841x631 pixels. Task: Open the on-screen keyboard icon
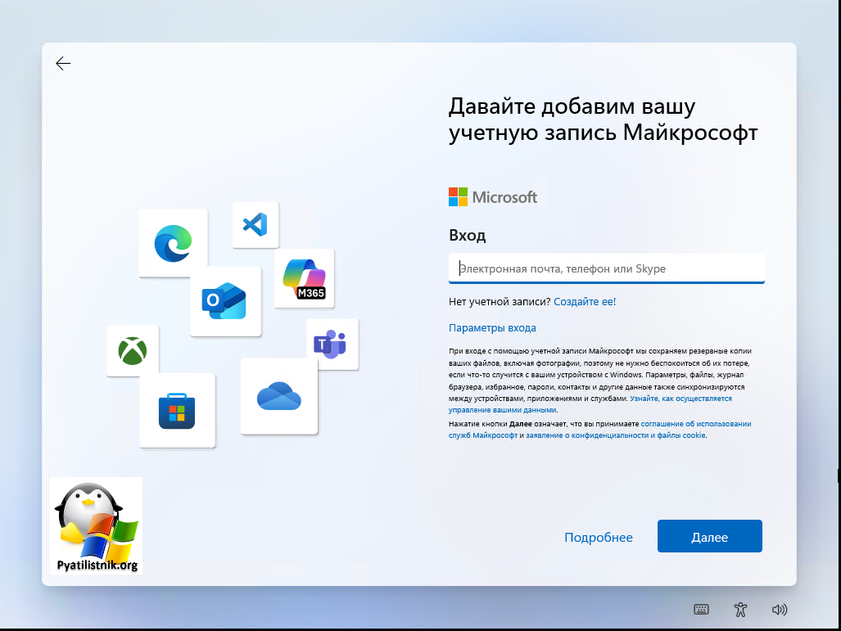coord(701,609)
